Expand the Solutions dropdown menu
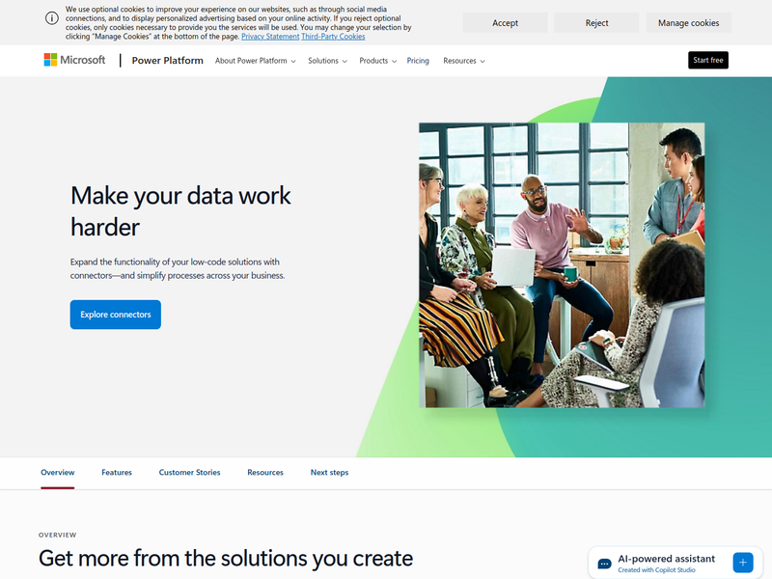Image resolution: width=772 pixels, height=579 pixels. (327, 61)
